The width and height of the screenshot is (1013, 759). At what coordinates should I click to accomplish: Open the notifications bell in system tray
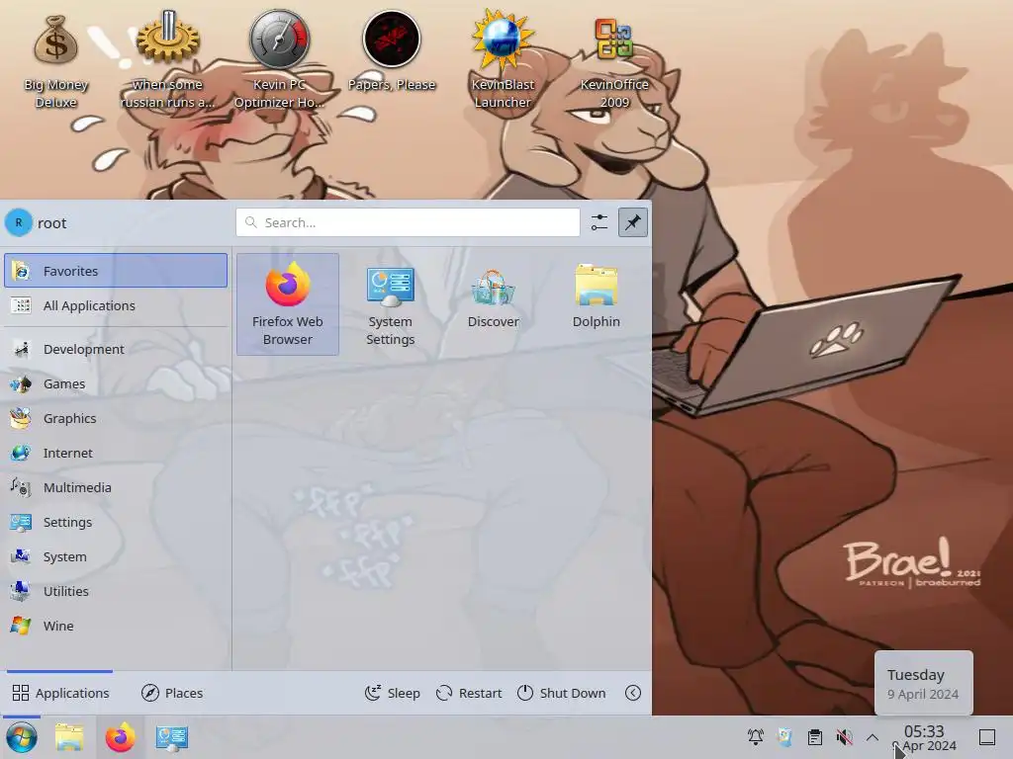point(755,736)
